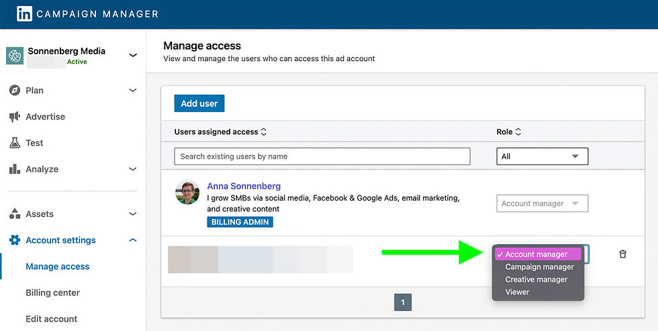658x331 pixels.
Task: Collapse the Account settings section chevron
Action: tap(133, 240)
